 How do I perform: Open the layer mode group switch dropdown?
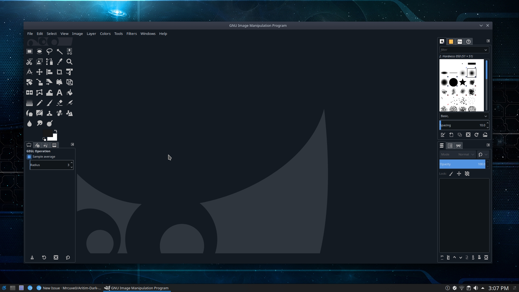pyautogui.click(x=483, y=154)
